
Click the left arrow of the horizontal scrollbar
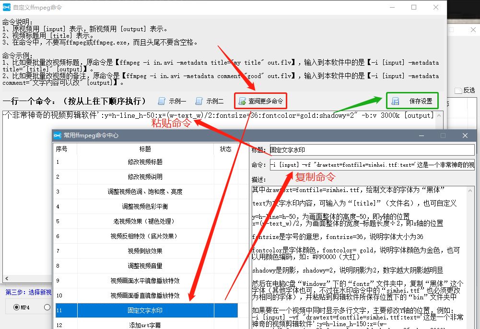tap(7, 278)
